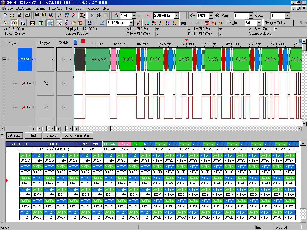Click the red T trigger marker on timeline
The height and width of the screenshot is (230, 307).
83,41
